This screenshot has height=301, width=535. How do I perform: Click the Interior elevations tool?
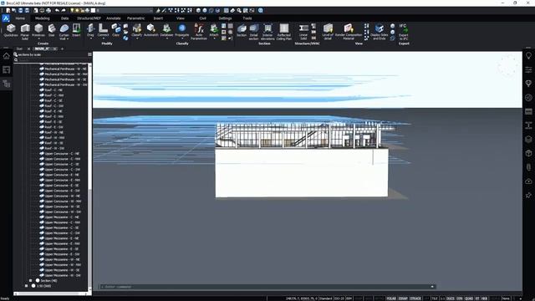tap(267, 32)
